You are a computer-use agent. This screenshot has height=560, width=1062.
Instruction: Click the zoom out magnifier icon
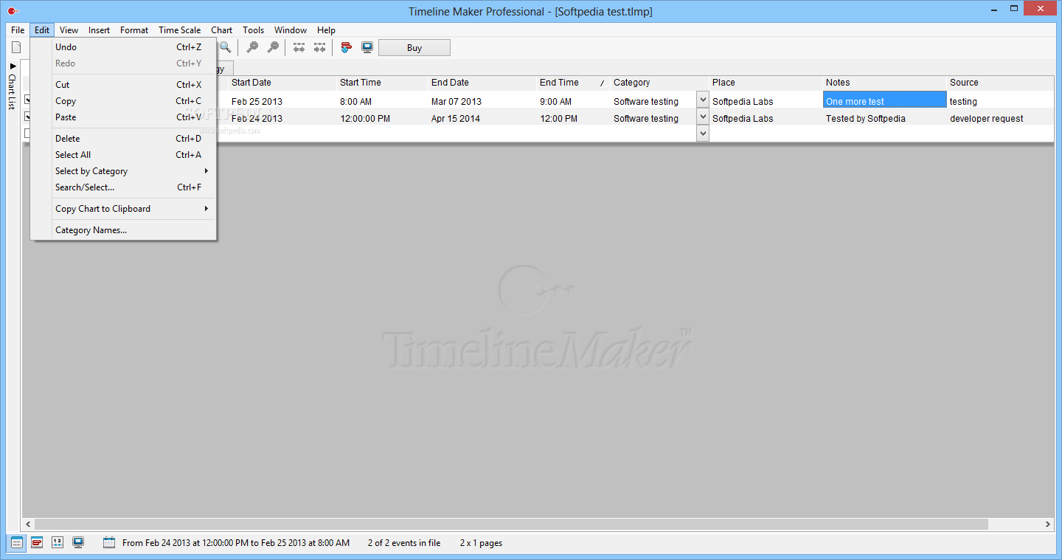coord(273,47)
